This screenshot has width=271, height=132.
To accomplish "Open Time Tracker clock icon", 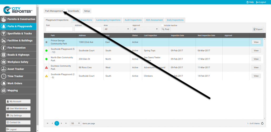I will coord(4,76).
